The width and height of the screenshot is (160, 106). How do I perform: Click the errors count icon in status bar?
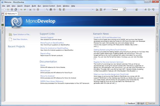(138, 103)
